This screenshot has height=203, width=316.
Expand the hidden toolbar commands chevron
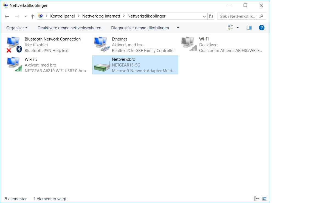177,28
